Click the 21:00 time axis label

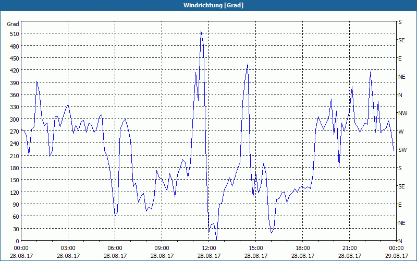(x=349, y=248)
